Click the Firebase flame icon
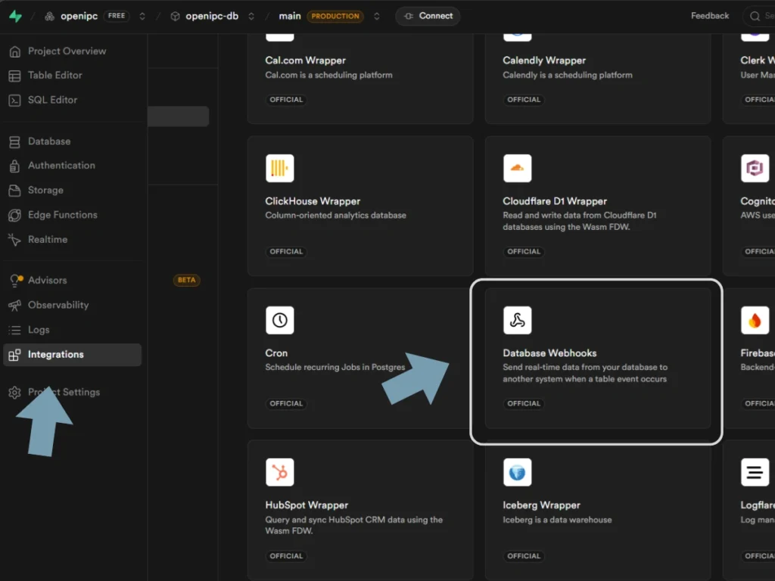775x581 pixels. point(755,320)
